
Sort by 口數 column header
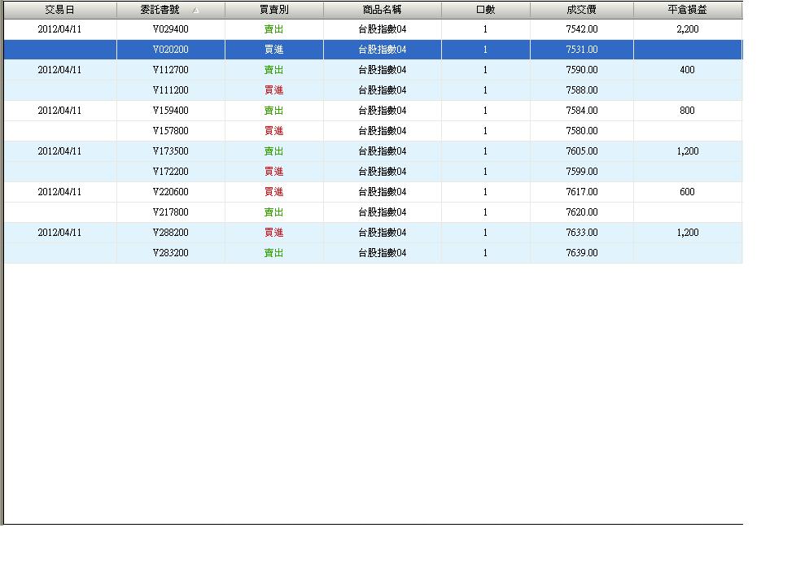(486, 10)
